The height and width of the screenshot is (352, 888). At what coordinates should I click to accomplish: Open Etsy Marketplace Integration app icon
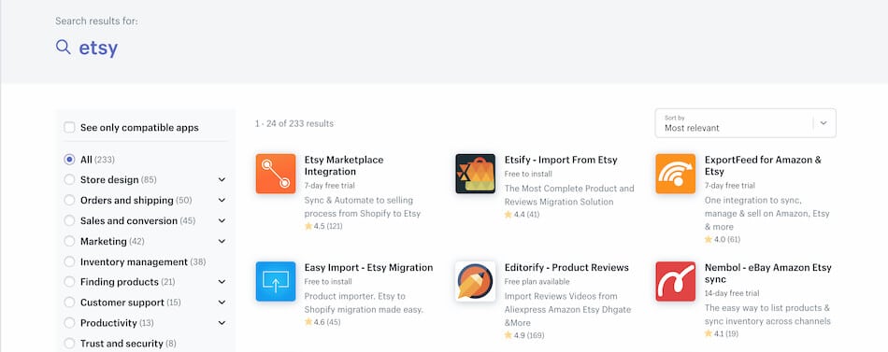pos(276,174)
